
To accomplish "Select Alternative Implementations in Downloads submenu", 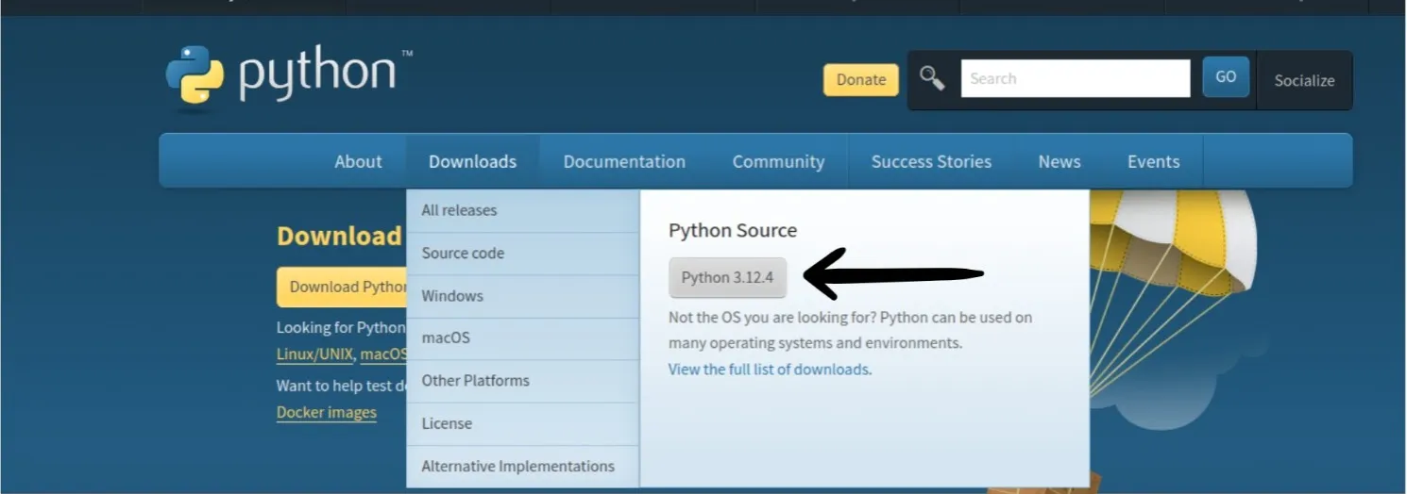I will (523, 466).
